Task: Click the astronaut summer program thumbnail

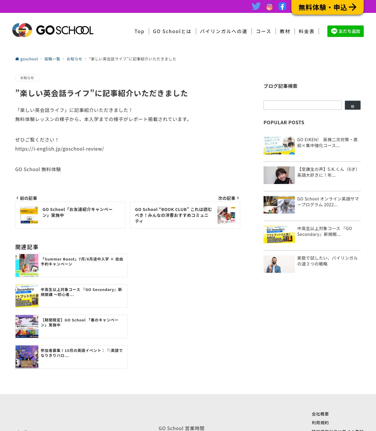Action: tap(279, 205)
